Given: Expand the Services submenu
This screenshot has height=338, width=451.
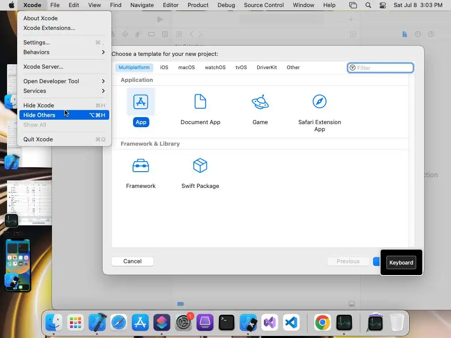Looking at the screenshot, I should click(64, 91).
